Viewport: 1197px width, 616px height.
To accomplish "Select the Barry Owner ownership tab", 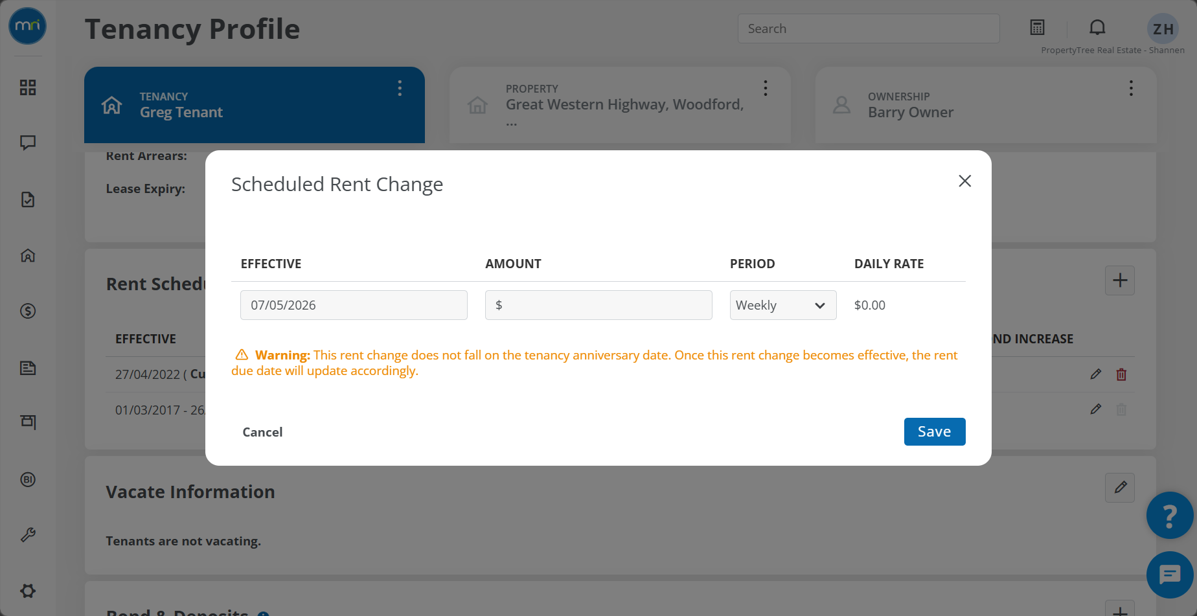I will click(x=986, y=105).
